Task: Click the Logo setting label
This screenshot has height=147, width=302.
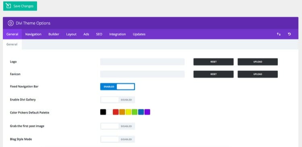Action: point(13,62)
